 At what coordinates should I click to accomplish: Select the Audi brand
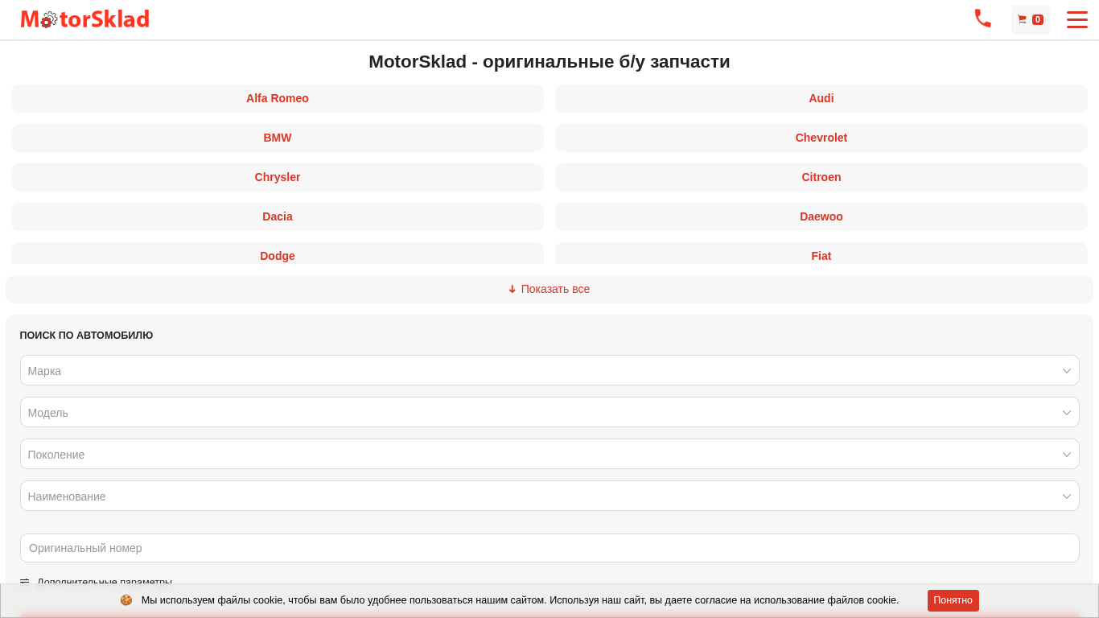821,98
